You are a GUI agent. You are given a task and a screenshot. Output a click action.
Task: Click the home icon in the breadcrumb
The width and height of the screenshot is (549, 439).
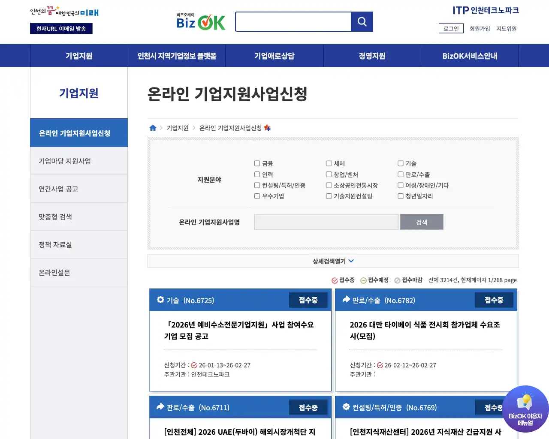[x=153, y=127]
